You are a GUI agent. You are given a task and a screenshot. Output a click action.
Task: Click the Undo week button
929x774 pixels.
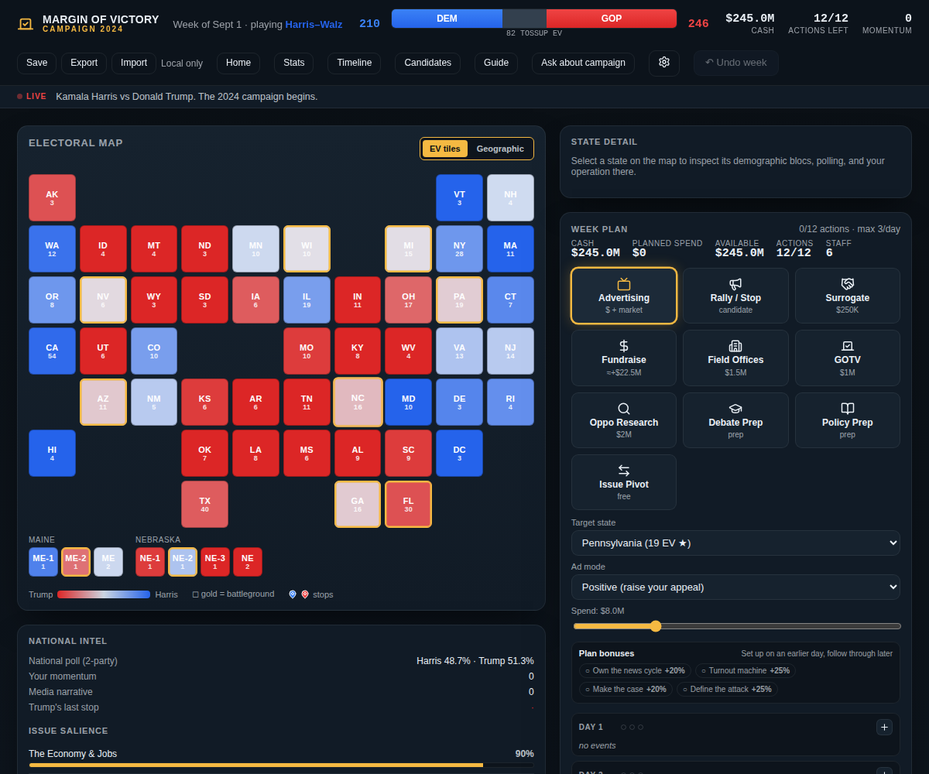tap(736, 63)
